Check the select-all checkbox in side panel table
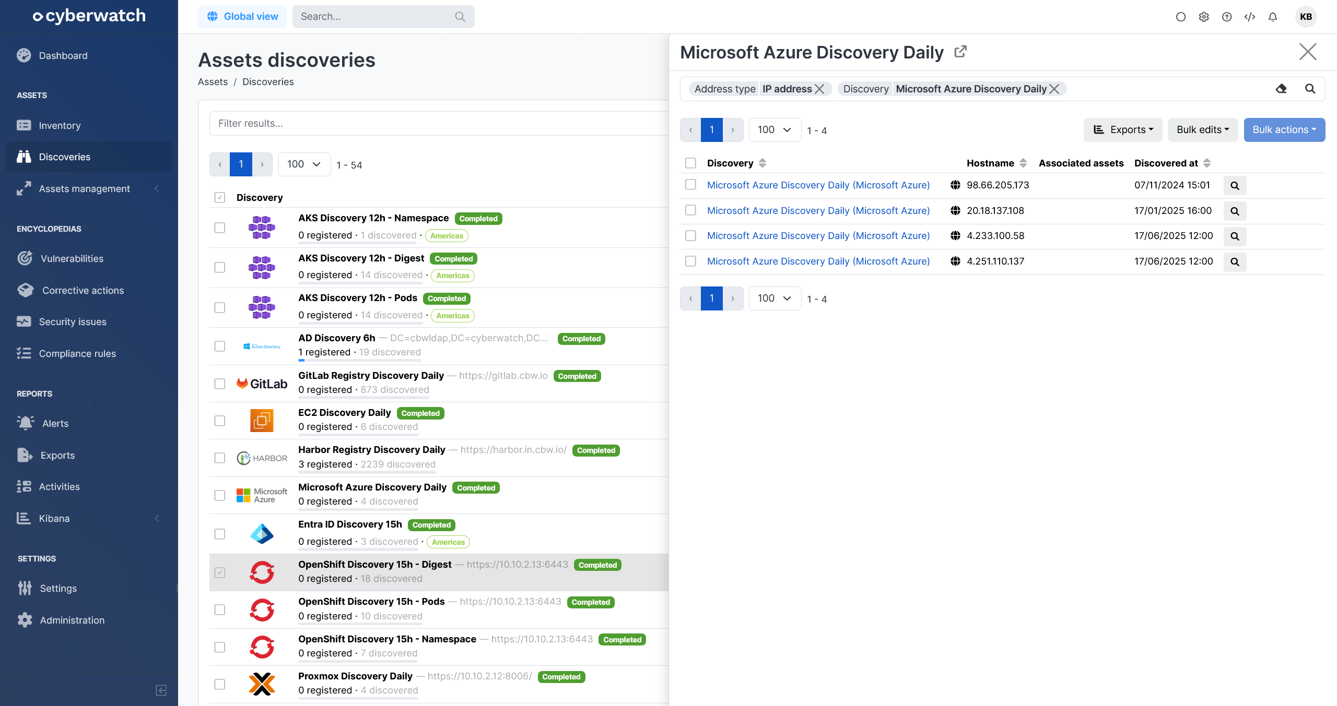This screenshot has width=1337, height=706. [x=690, y=163]
